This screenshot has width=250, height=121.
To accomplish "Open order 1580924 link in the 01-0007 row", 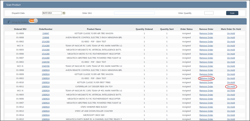I will (x=46, y=103).
